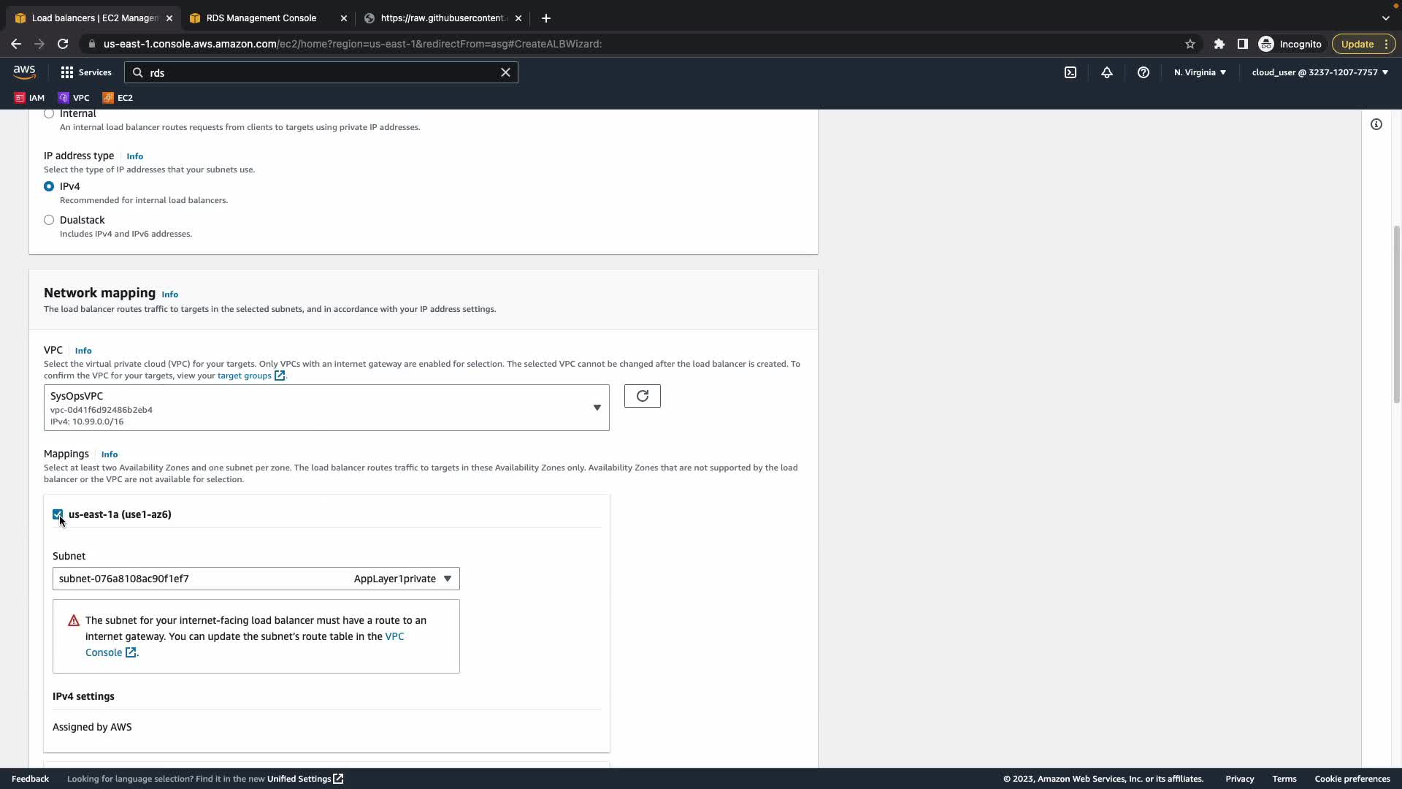Select the Internal scheme radio button
The width and height of the screenshot is (1402, 789).
(x=49, y=113)
